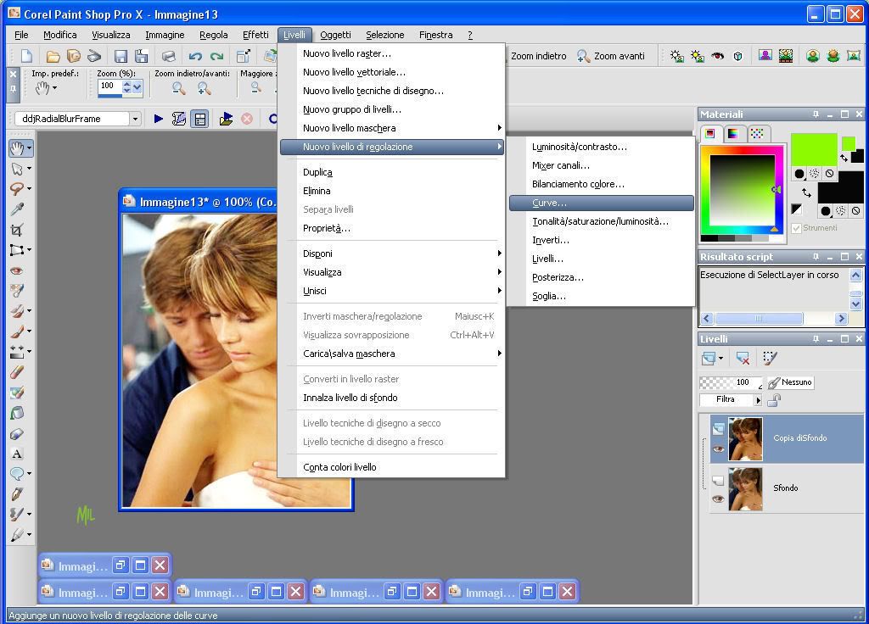Click the green foreground material swatch

pyautogui.click(x=814, y=148)
